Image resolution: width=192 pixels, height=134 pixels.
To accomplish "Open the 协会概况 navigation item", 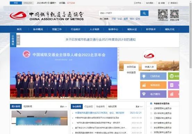I will (x=38, y=29).
